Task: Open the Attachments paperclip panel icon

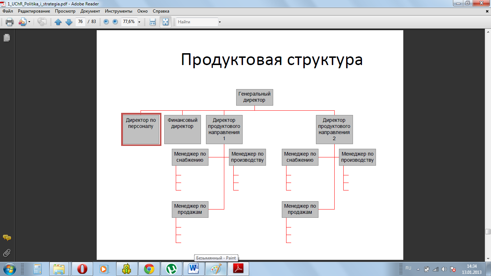Action: 7,253
